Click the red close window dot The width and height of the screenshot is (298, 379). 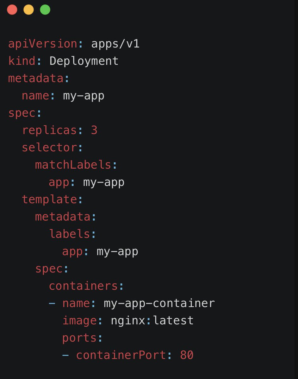point(12,9)
